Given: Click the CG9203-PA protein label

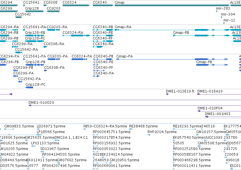Looking at the screenshot, I should [x=57, y=56].
